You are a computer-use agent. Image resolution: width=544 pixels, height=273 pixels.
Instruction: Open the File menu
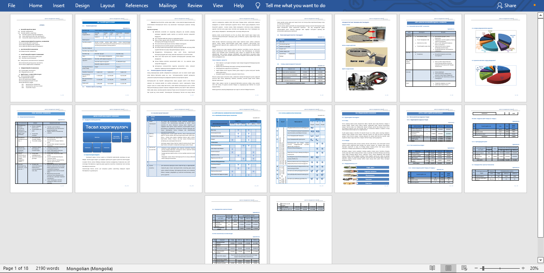[x=12, y=6]
